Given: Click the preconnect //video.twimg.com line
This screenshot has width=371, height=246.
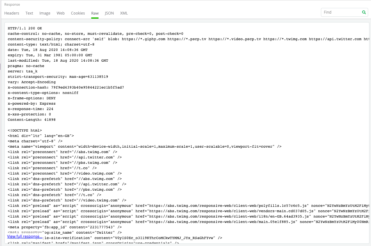Looking at the screenshot, I should (65, 173).
